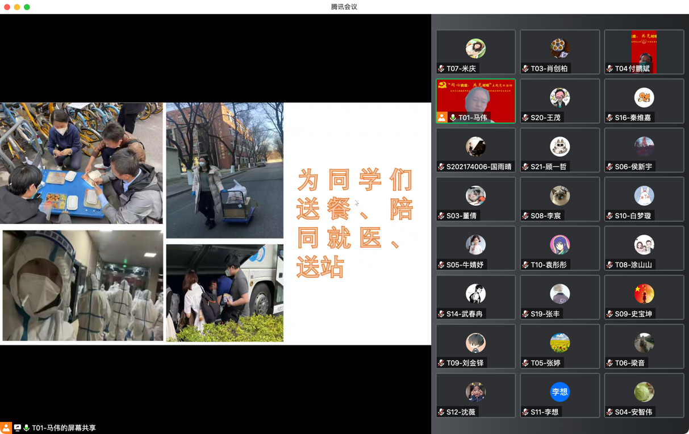
Task: Click the active mic icon on T01-马伟 tile
Action: click(x=453, y=118)
